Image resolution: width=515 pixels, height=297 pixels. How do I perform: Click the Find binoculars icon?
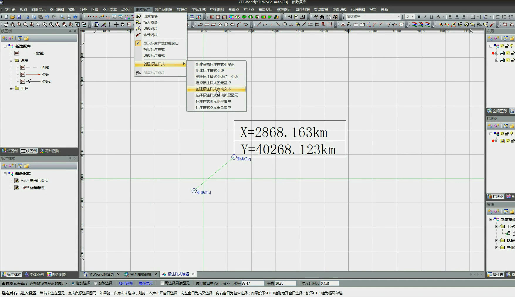point(322,17)
